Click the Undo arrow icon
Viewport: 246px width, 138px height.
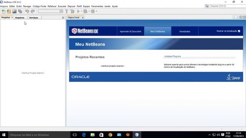pos(27,11)
